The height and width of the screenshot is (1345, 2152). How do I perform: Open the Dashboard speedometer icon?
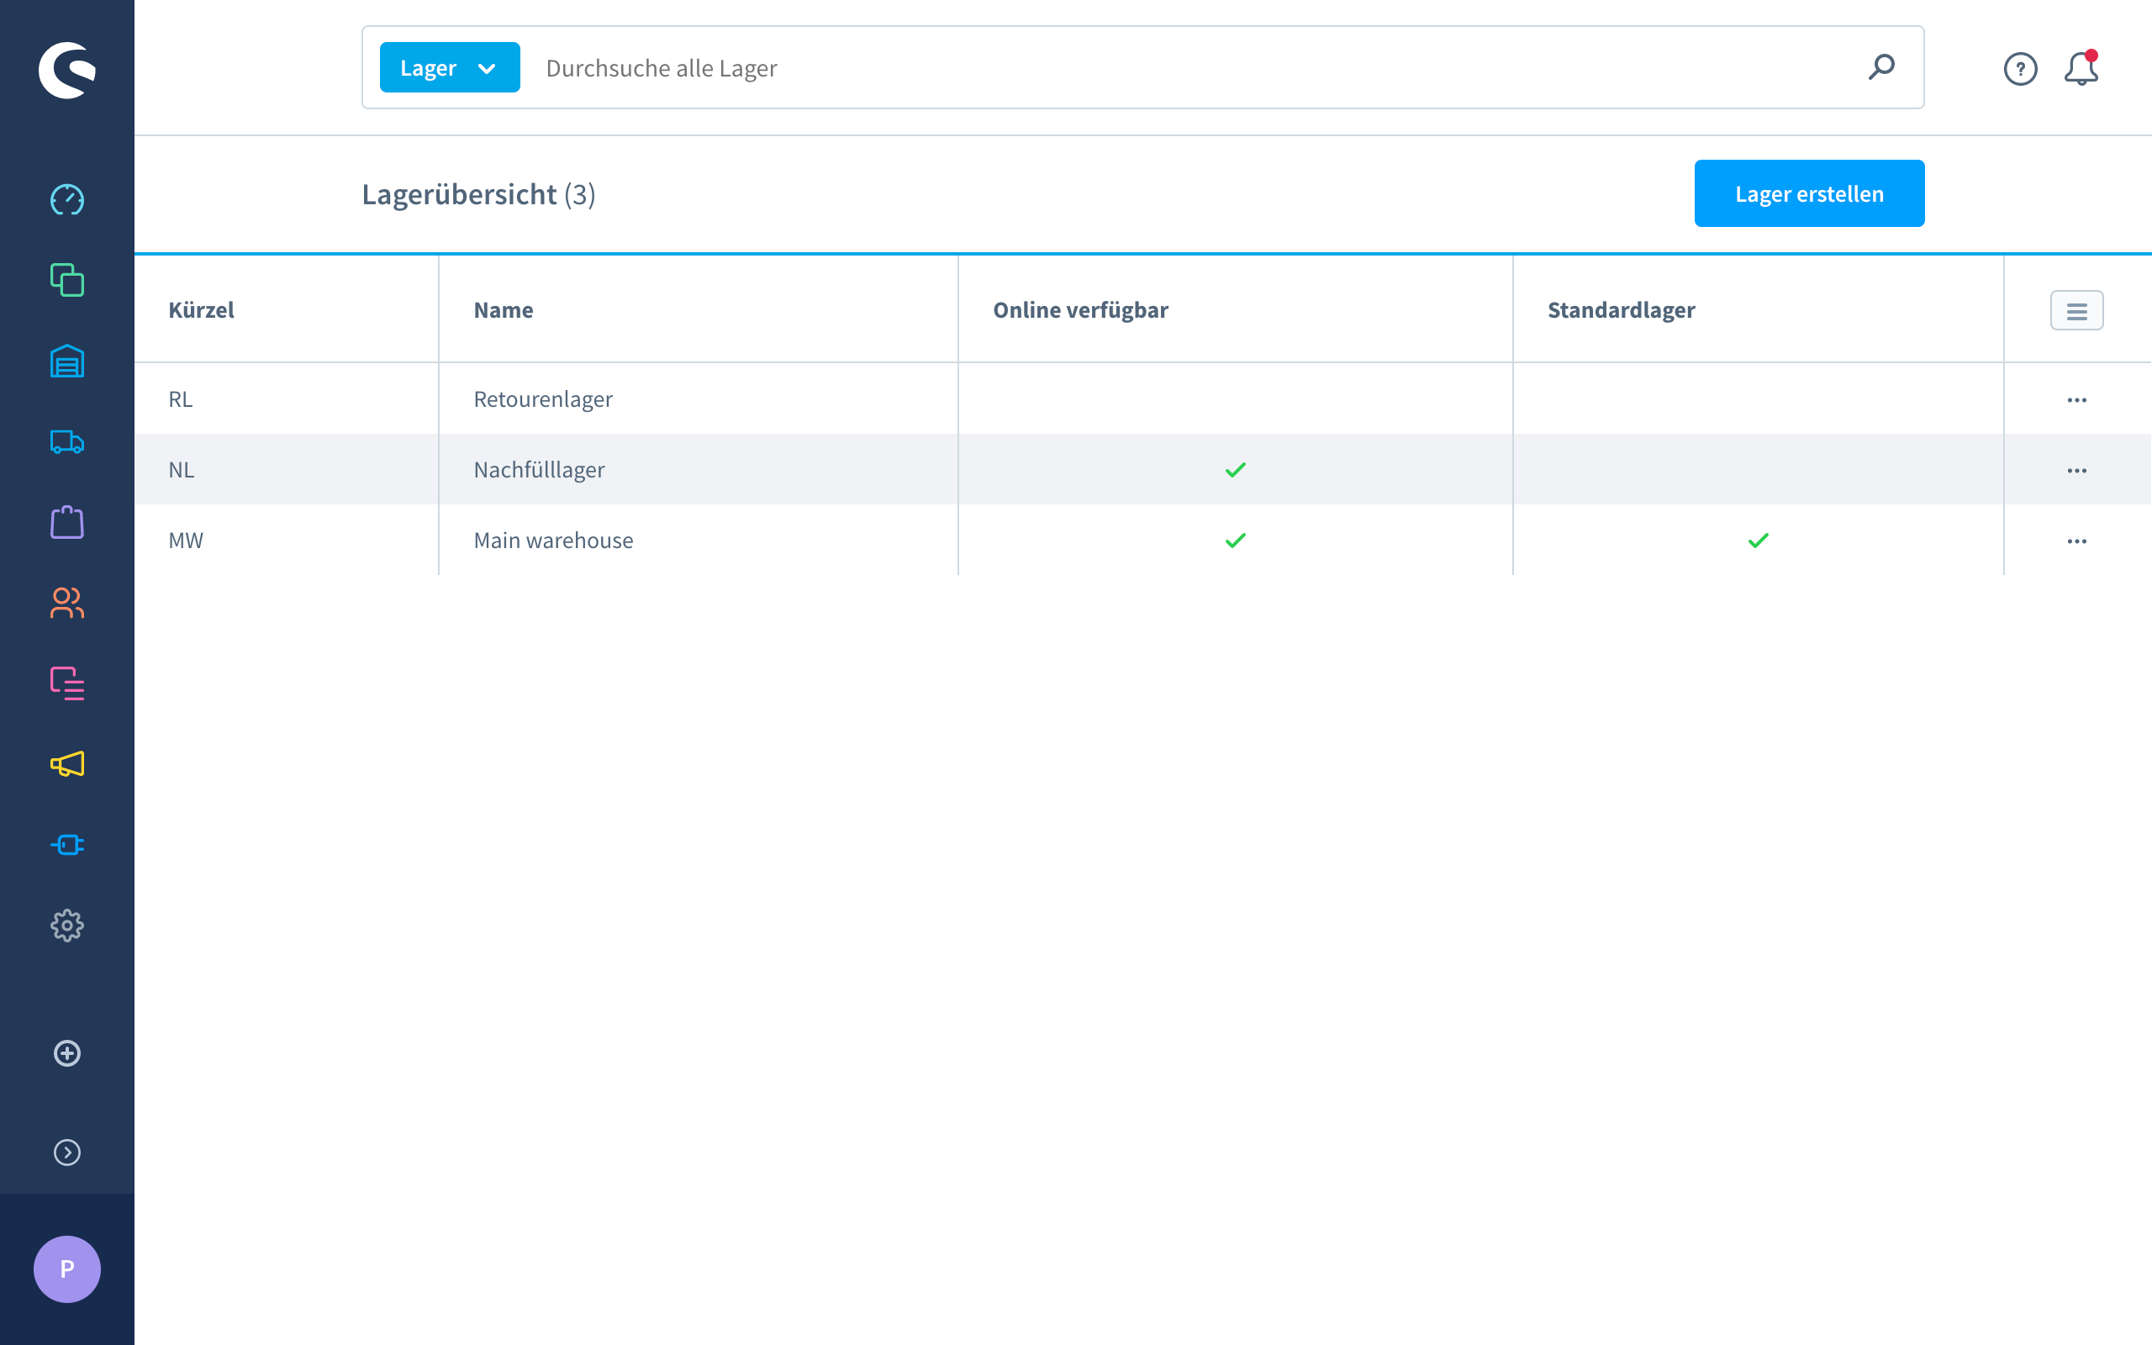(66, 200)
